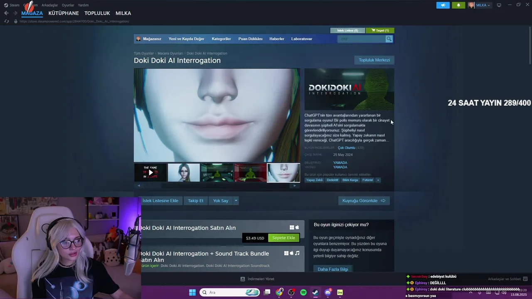Open the Puan Dükkânı section
Image resolution: width=532 pixels, height=299 pixels.
pyautogui.click(x=250, y=39)
